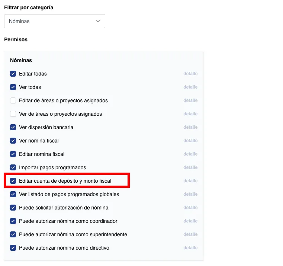Uncheck "Puede autorizar nómina como coordinador"

click(x=13, y=221)
